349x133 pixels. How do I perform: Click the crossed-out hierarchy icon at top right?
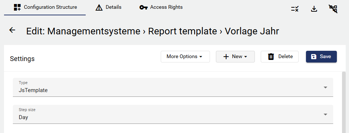pos(333,9)
